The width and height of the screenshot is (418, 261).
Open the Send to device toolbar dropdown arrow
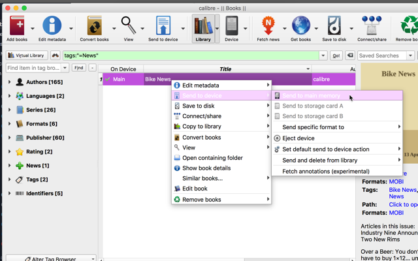[x=183, y=29]
